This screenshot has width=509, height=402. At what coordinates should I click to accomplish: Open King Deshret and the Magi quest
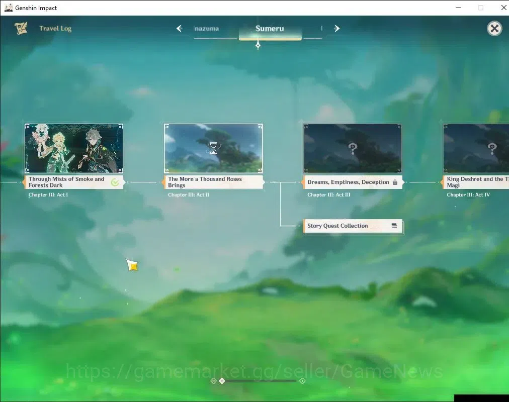[476, 182]
